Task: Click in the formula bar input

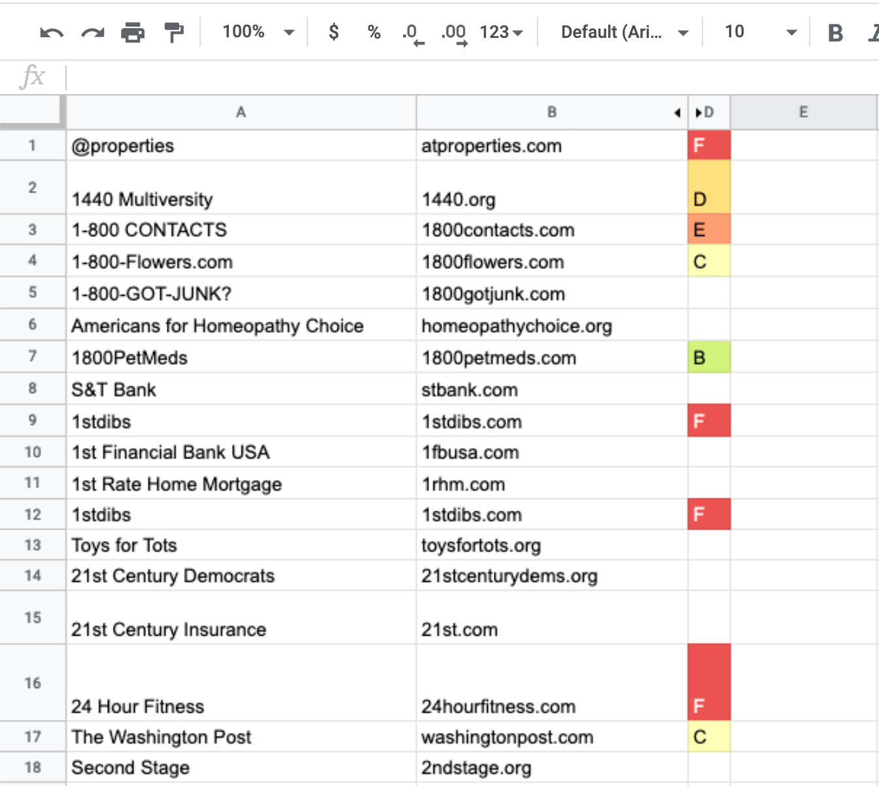Action: (x=472, y=78)
